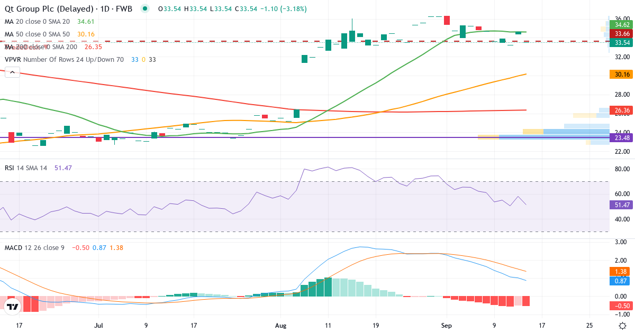The width and height of the screenshot is (635, 333).
Task: Click the Sep label on time axis
Action: [x=447, y=326]
